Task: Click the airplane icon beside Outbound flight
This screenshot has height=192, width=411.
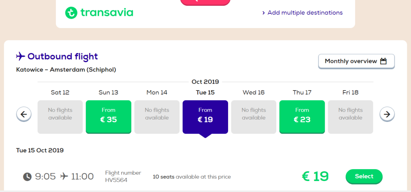Action: pos(21,56)
